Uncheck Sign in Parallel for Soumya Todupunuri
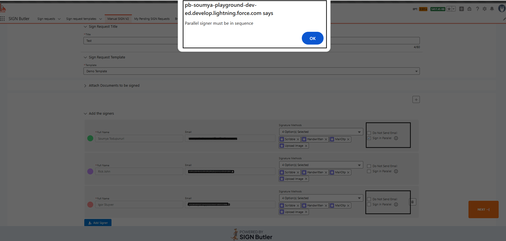The width and height of the screenshot is (506, 241). point(369,138)
